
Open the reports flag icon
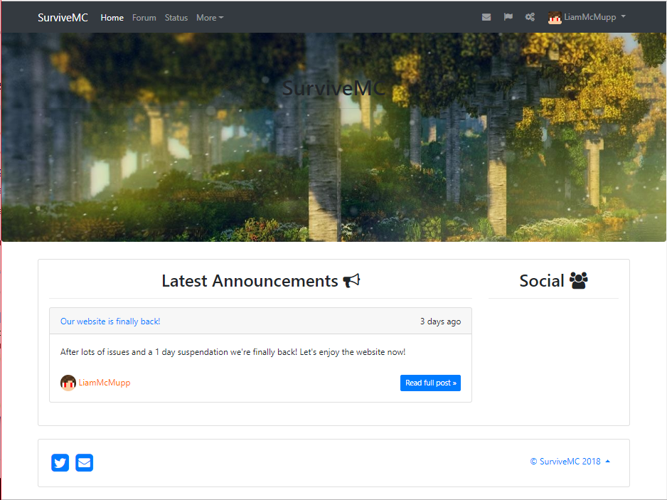[x=508, y=17]
